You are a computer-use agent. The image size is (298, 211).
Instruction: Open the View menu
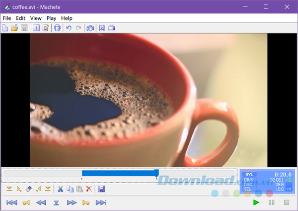click(x=36, y=18)
